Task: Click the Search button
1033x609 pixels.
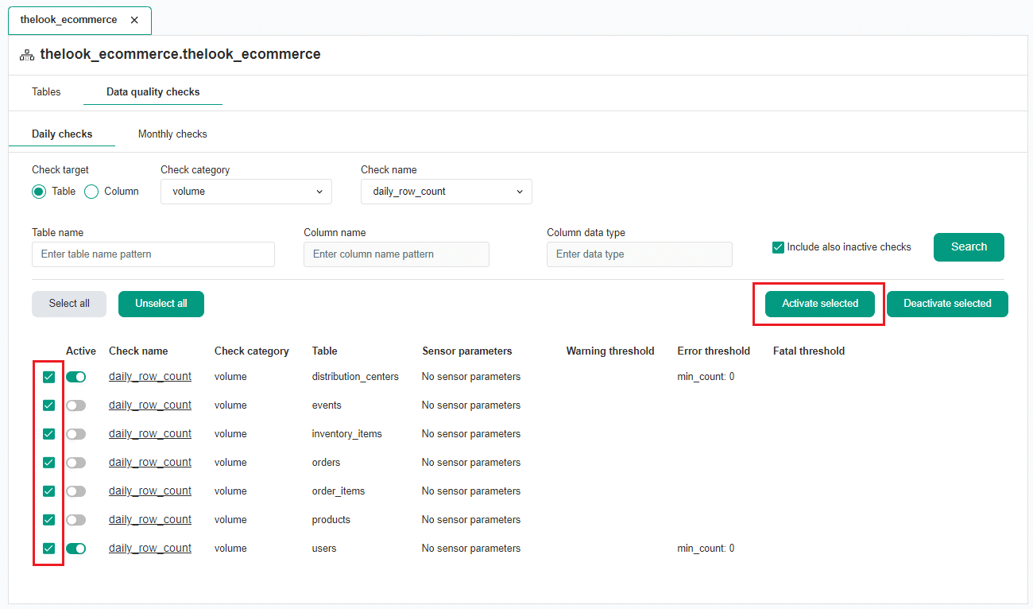Action: click(x=969, y=246)
